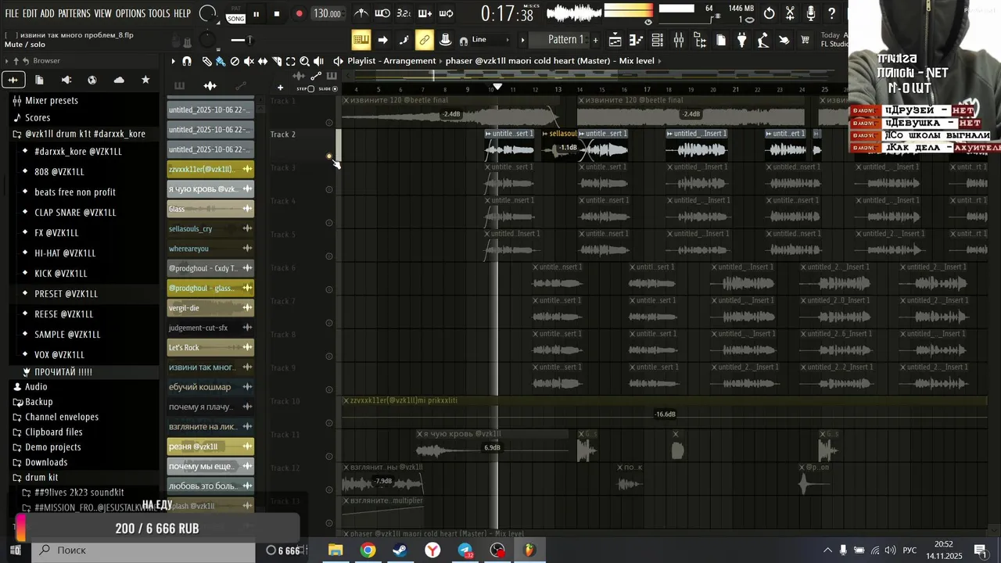The height and width of the screenshot is (563, 1001).
Task: Open the OPTIONS menu
Action: point(131,13)
